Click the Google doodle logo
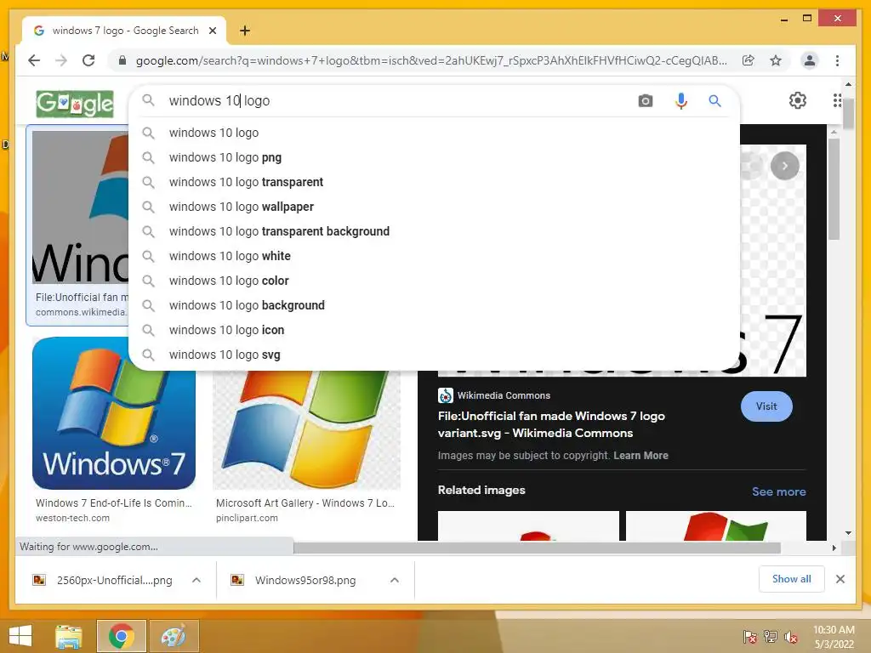871x653 pixels. click(75, 104)
